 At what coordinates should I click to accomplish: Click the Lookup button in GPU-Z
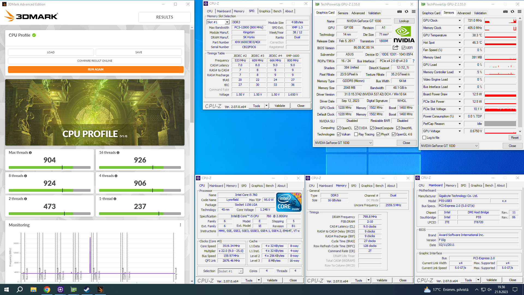[x=404, y=21]
